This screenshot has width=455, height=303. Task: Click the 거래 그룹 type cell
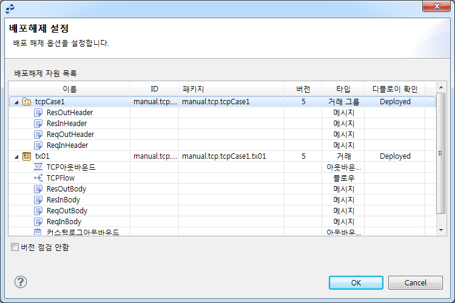(x=343, y=102)
